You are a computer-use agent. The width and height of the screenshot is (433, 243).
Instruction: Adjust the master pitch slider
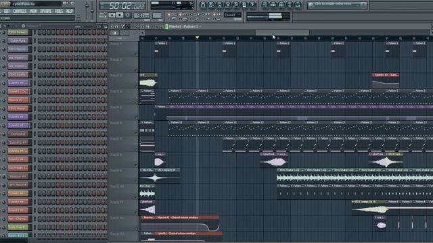tap(93, 10)
